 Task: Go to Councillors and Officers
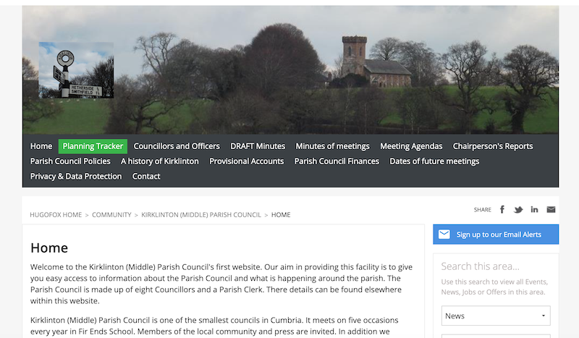pos(177,146)
